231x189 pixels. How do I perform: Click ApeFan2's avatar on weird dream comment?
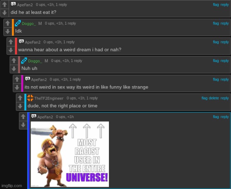[x=21, y=42]
